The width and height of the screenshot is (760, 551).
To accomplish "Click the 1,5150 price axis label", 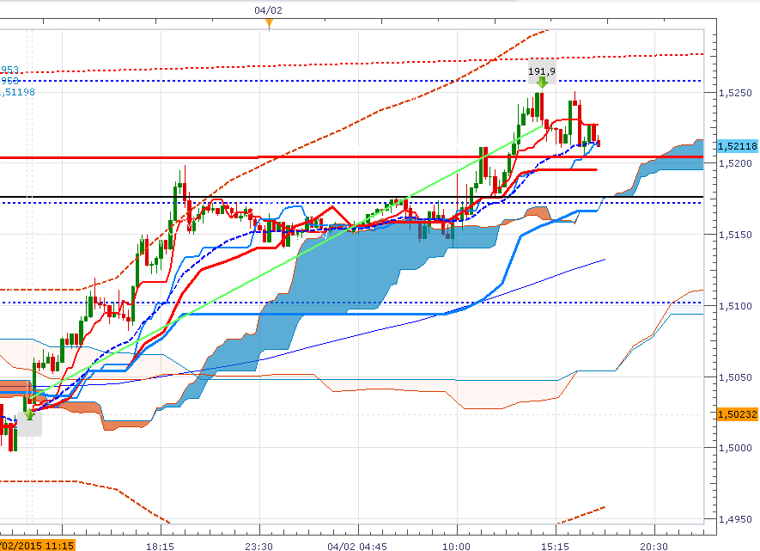I will coord(735,235).
